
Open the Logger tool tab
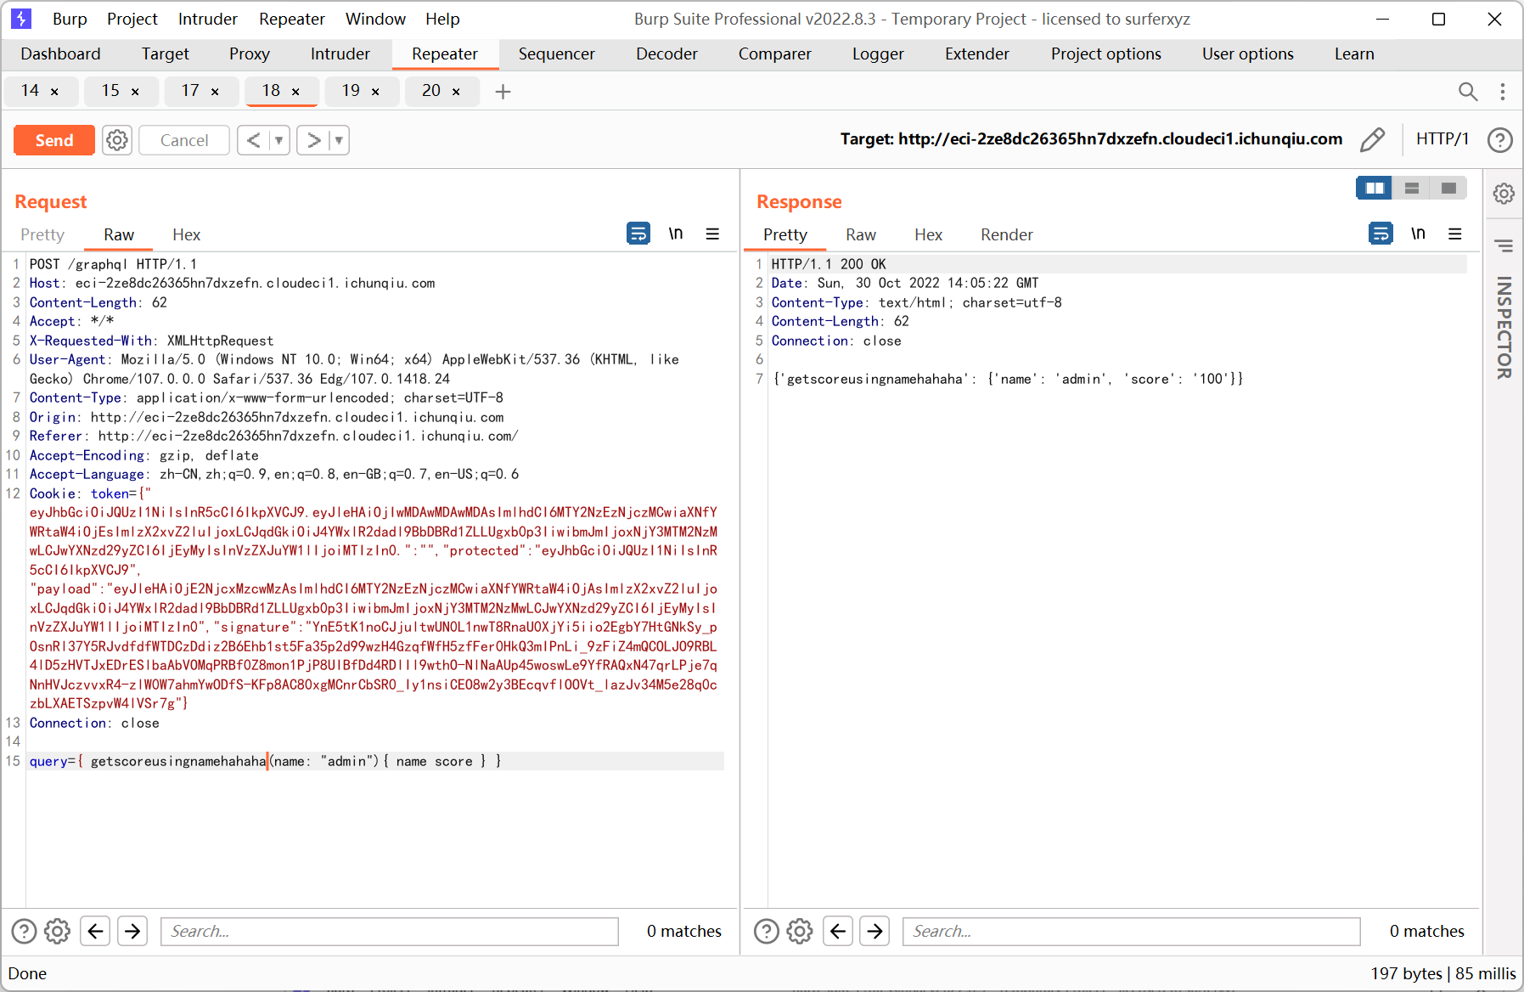[878, 54]
